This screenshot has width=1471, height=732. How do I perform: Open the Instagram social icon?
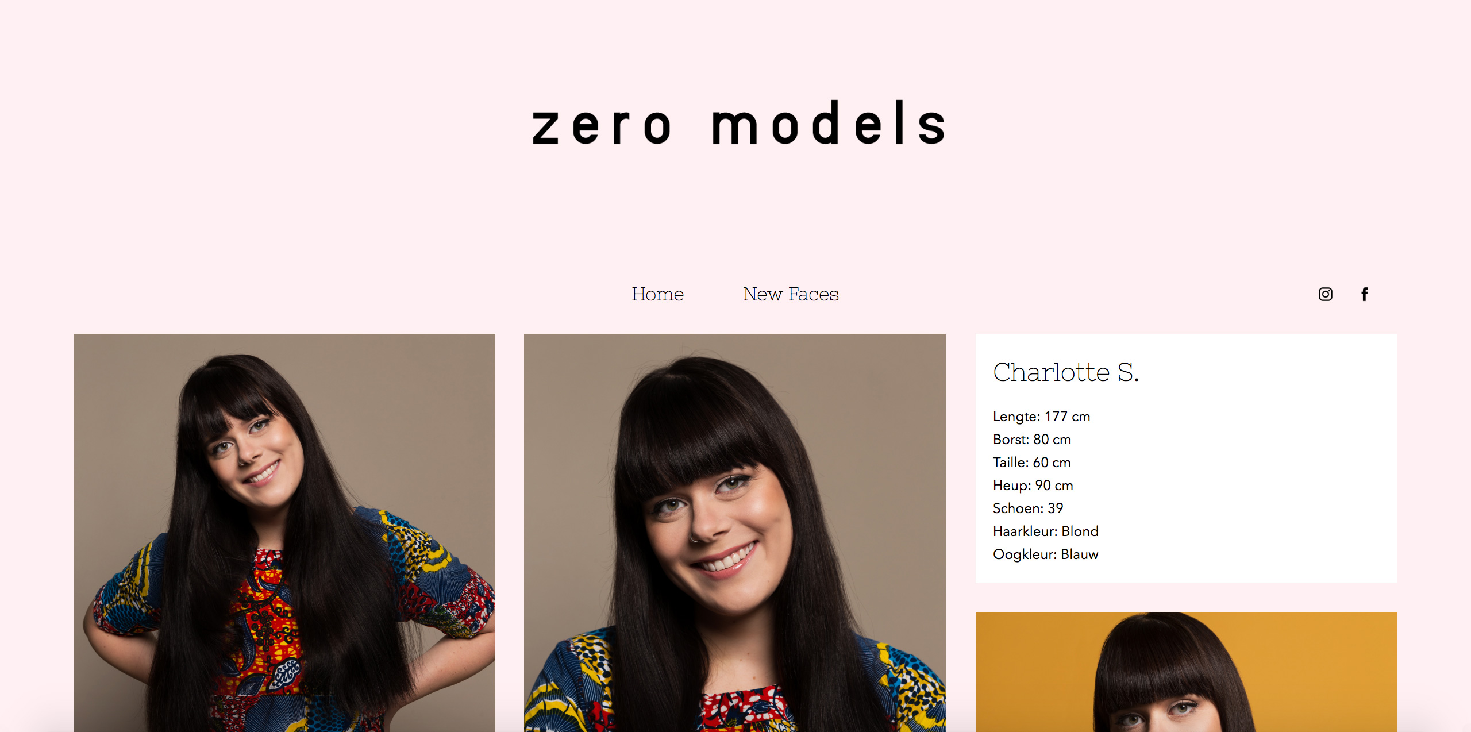(x=1325, y=294)
